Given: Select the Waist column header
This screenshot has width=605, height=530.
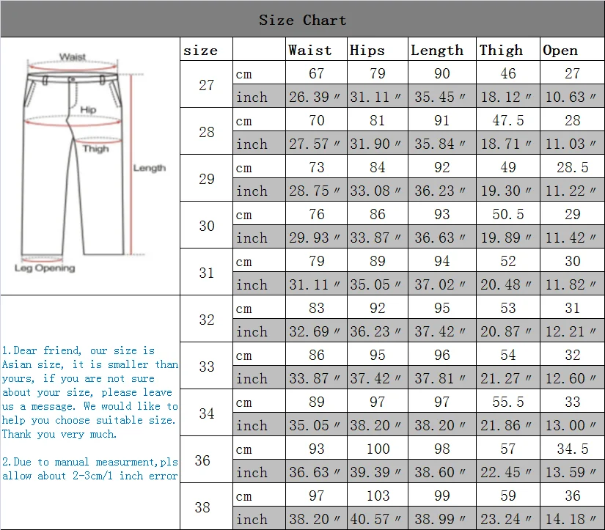Looking at the screenshot, I should pyautogui.click(x=316, y=49).
